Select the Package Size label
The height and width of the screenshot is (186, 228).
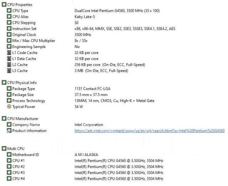23,95
